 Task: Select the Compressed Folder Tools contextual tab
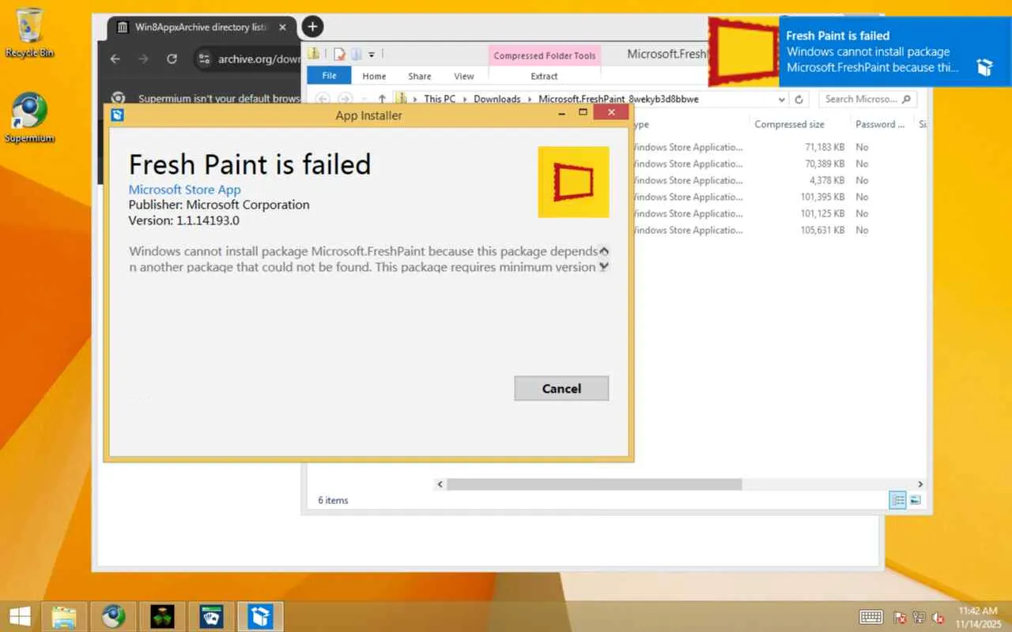(545, 55)
